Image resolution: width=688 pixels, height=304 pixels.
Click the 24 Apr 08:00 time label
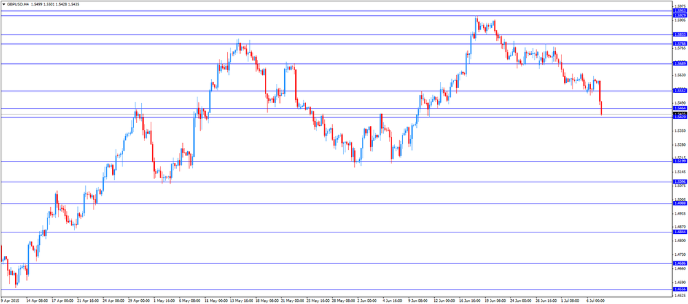pos(113,301)
